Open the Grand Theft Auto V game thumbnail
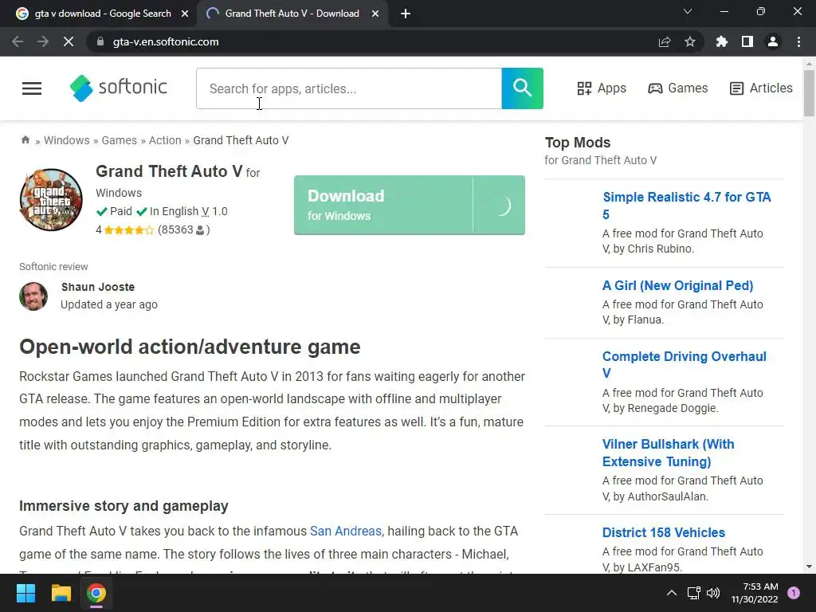This screenshot has height=612, width=816. [x=51, y=200]
